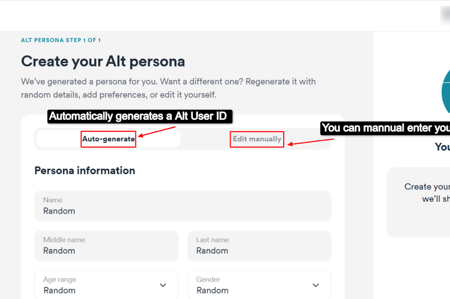450x299 pixels.
Task: Select the Auto-generate tab
Action: pos(109,139)
